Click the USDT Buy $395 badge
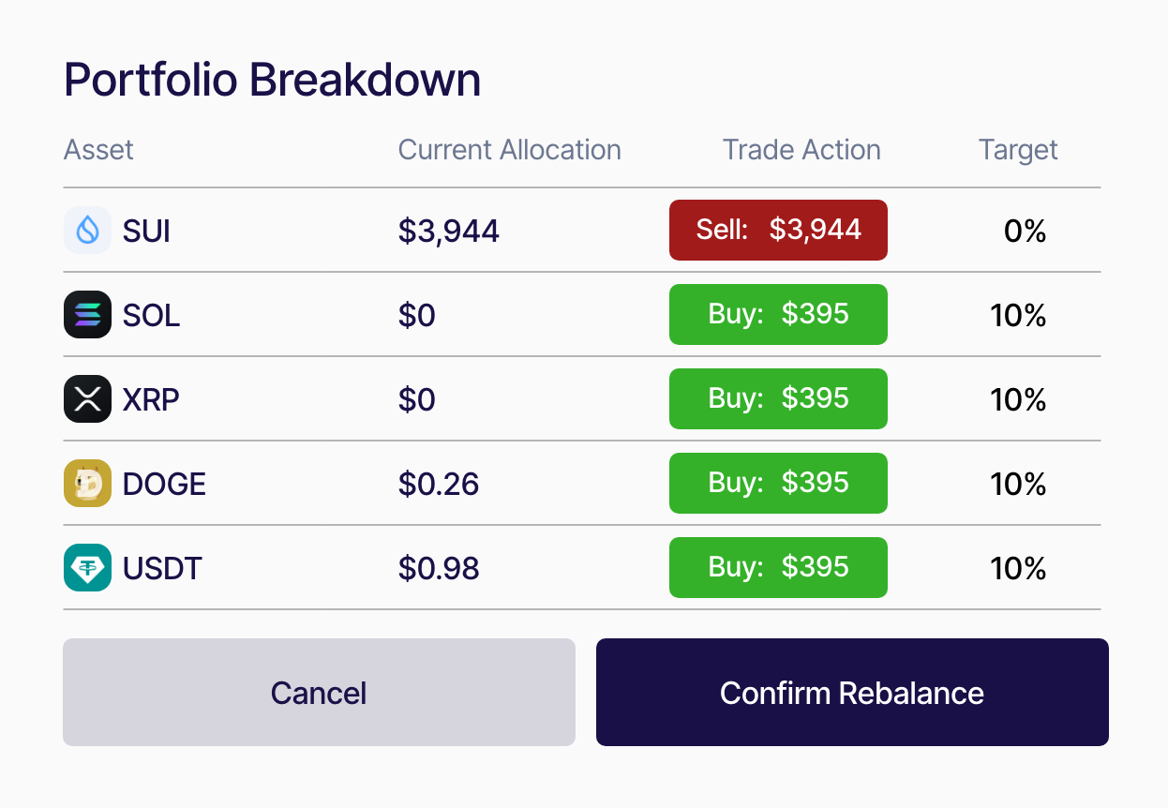Screen dimensions: 1168x808 tap(778, 567)
